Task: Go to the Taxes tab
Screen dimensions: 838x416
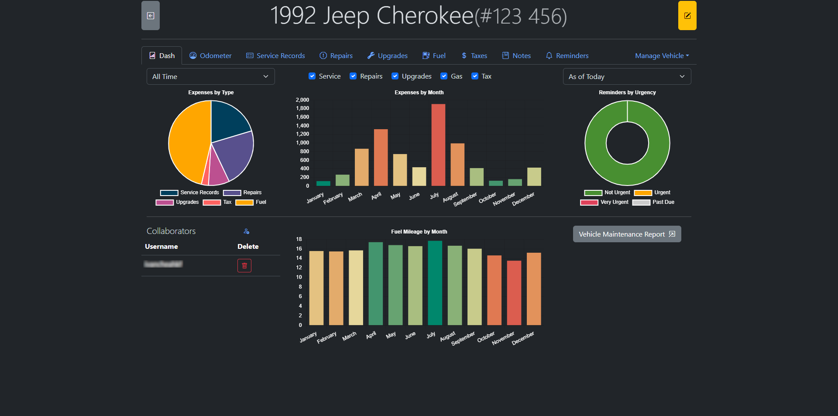Action: click(474, 56)
